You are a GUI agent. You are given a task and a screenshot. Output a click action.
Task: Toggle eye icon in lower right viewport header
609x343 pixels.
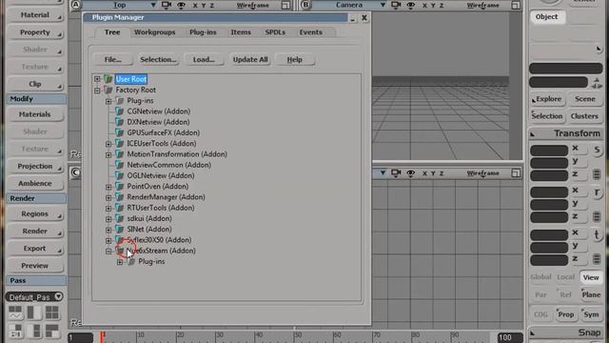coord(410,173)
